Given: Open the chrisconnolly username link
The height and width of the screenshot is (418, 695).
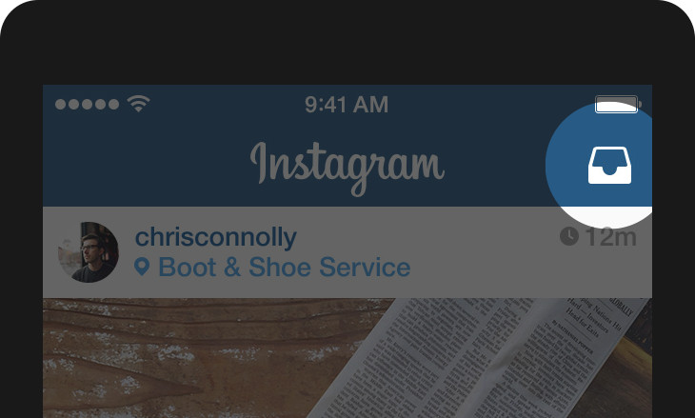Looking at the screenshot, I should pos(216,237).
